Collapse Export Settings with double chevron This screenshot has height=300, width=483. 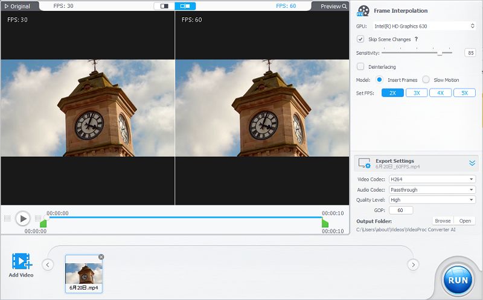pyautogui.click(x=472, y=163)
